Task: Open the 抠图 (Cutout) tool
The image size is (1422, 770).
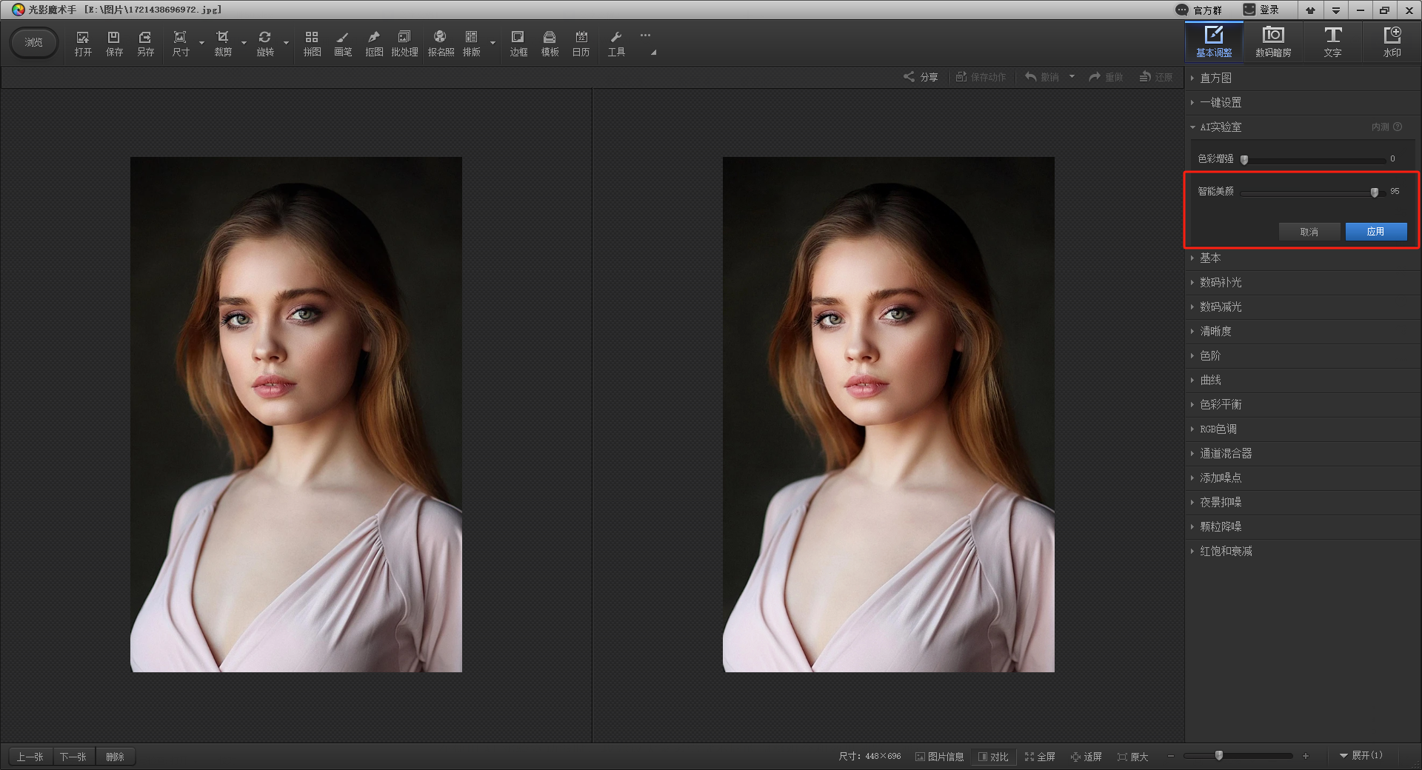Action: click(x=374, y=43)
